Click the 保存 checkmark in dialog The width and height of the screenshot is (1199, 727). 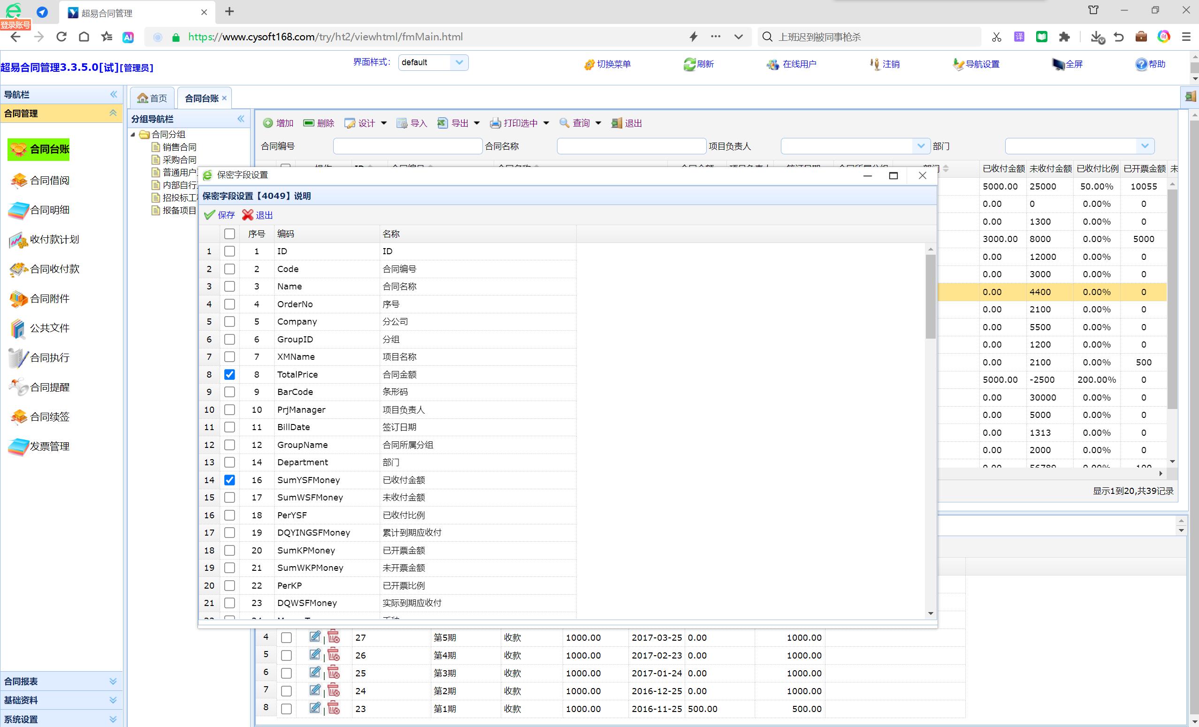point(210,215)
